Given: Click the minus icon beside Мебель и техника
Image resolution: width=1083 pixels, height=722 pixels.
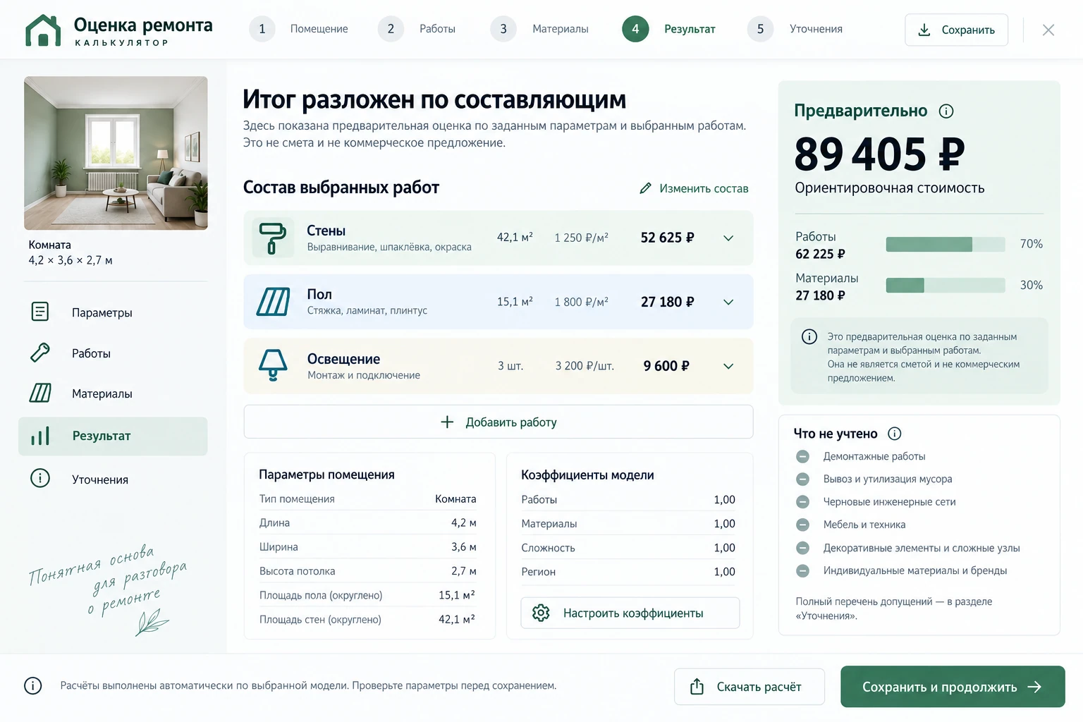Looking at the screenshot, I should pyautogui.click(x=802, y=525).
